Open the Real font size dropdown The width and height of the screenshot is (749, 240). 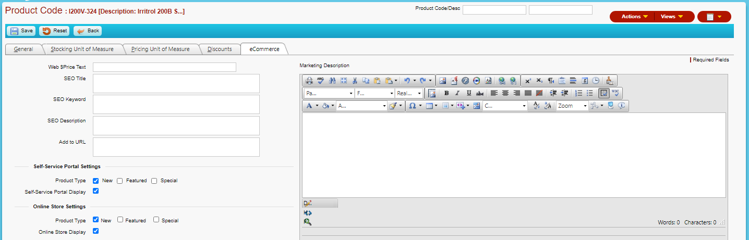click(408, 93)
